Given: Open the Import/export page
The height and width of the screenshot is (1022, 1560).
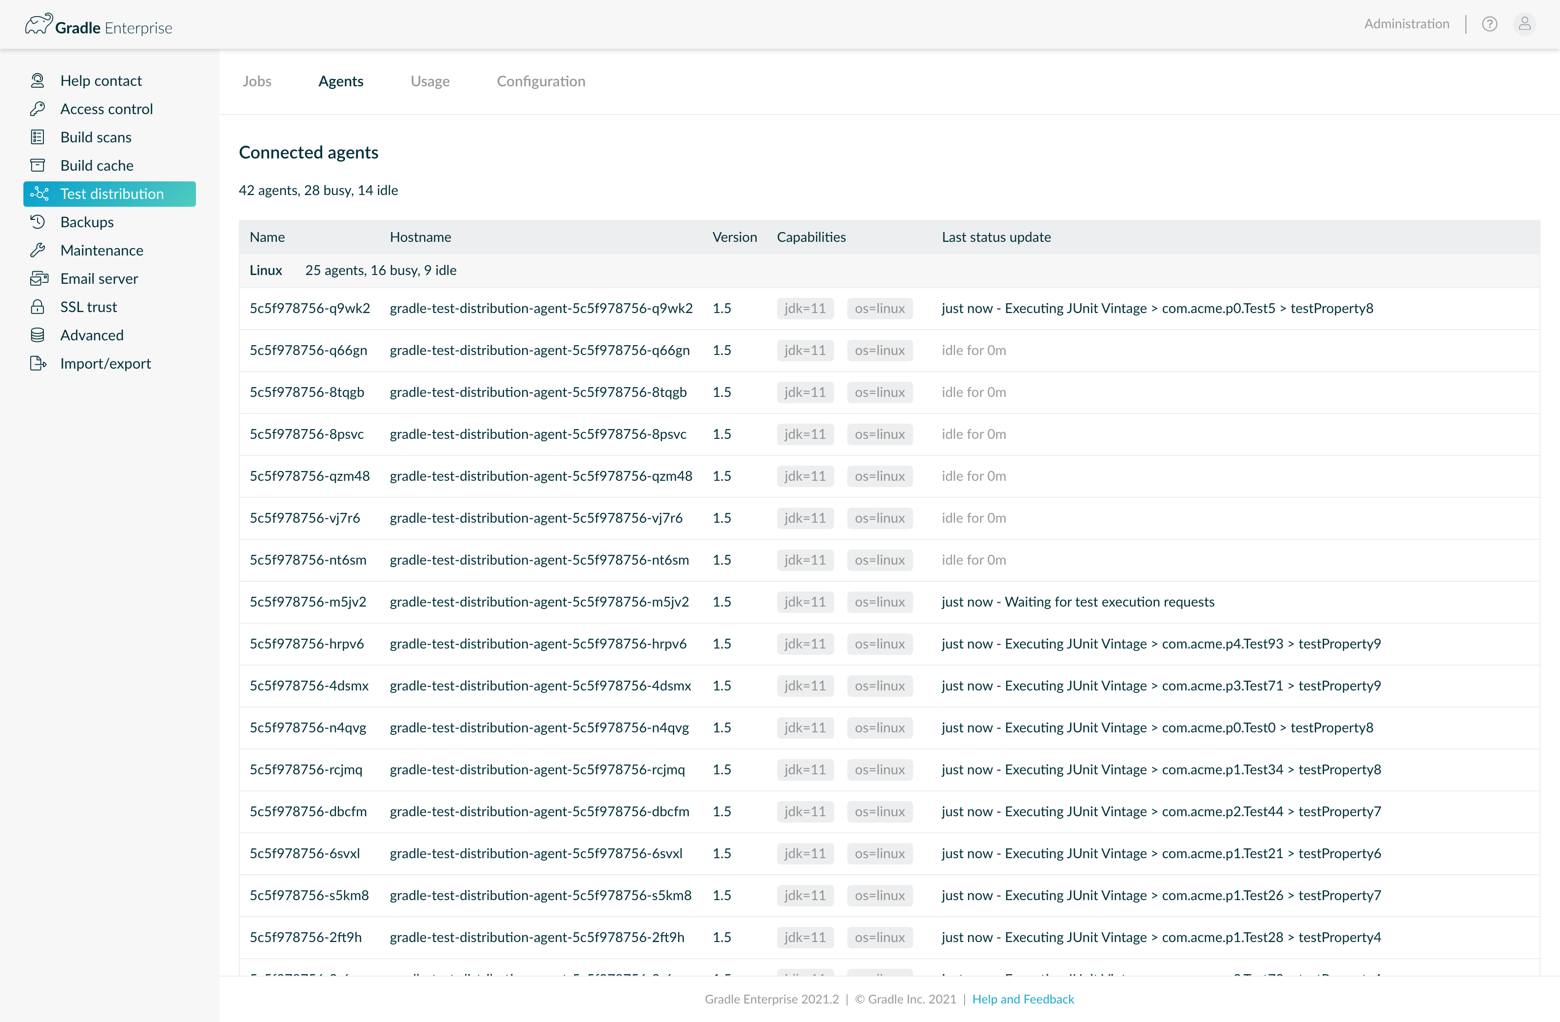Looking at the screenshot, I should tap(105, 362).
